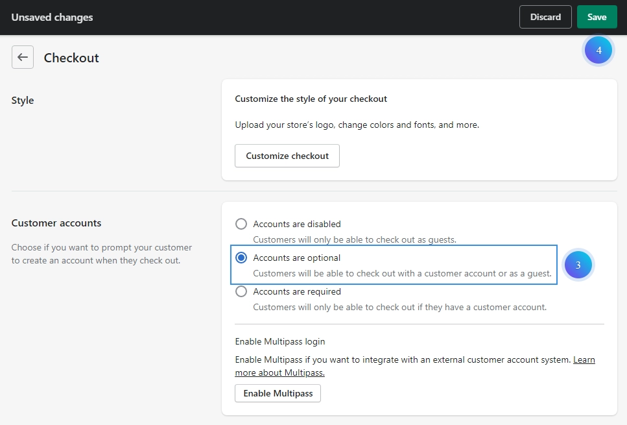Image resolution: width=627 pixels, height=425 pixels.
Task: Click the text about checking out as guests
Action: [355, 239]
